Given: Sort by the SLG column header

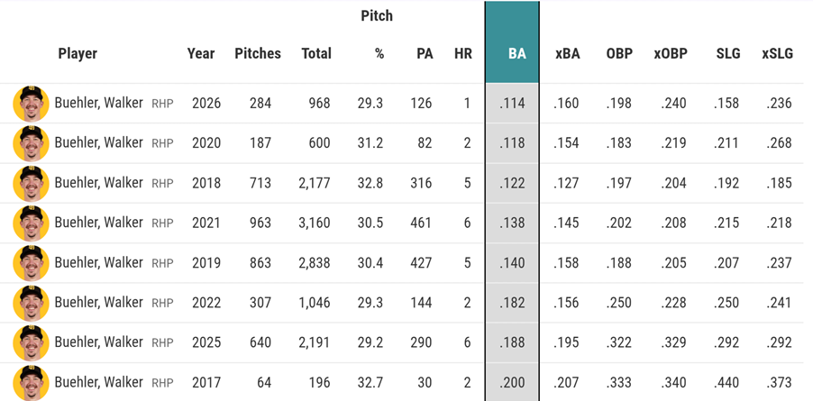Looking at the screenshot, I should 728,54.
